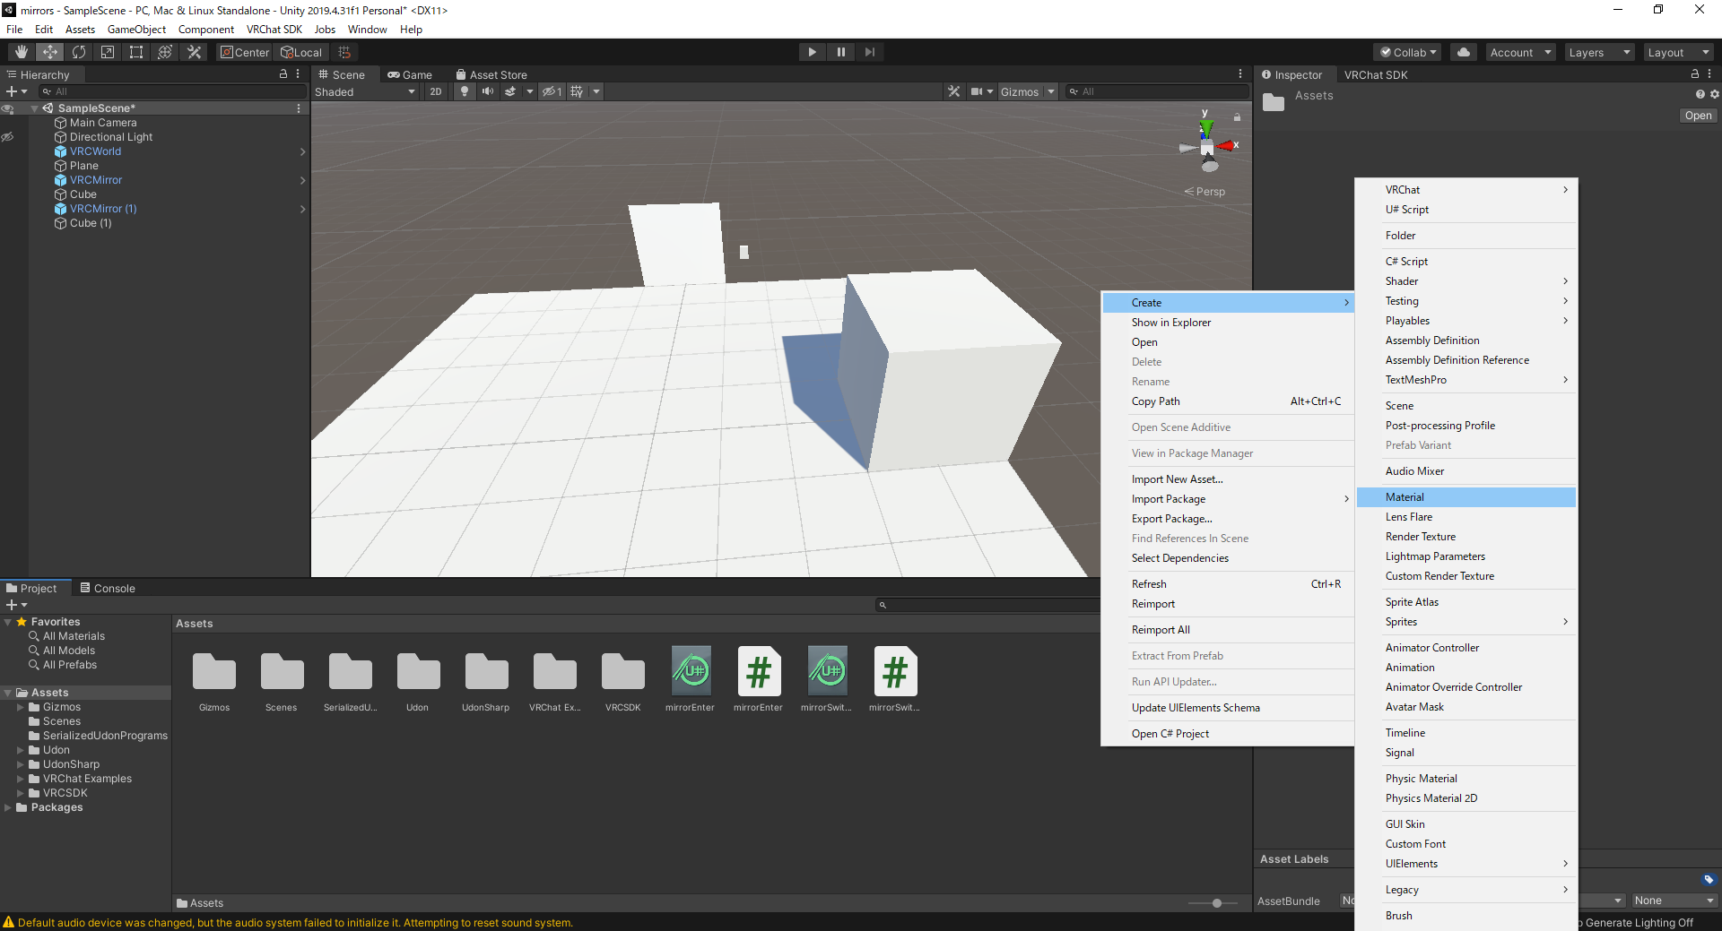Open the custom editor tools icon

pos(194,52)
